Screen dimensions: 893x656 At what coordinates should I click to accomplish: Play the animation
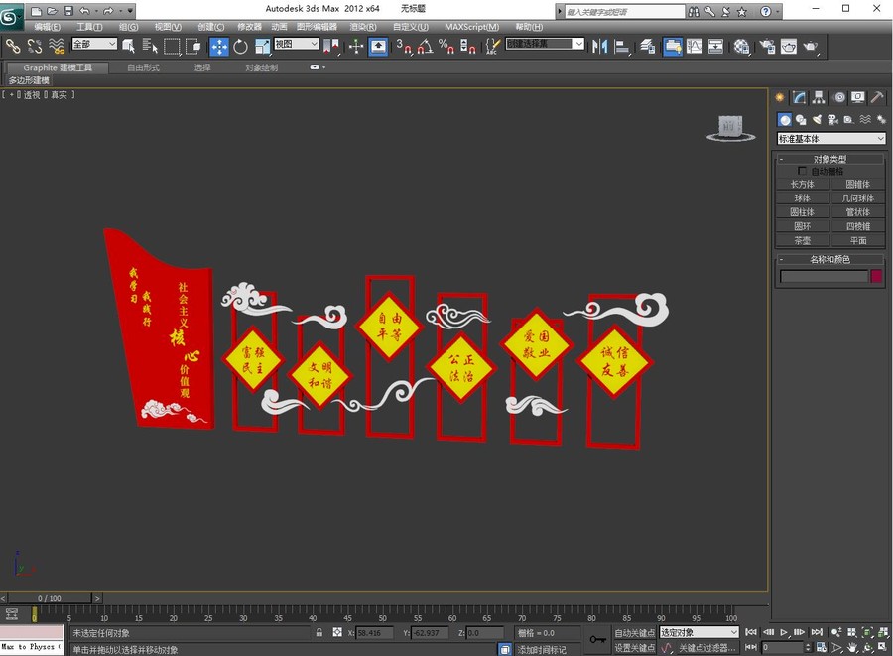[784, 632]
